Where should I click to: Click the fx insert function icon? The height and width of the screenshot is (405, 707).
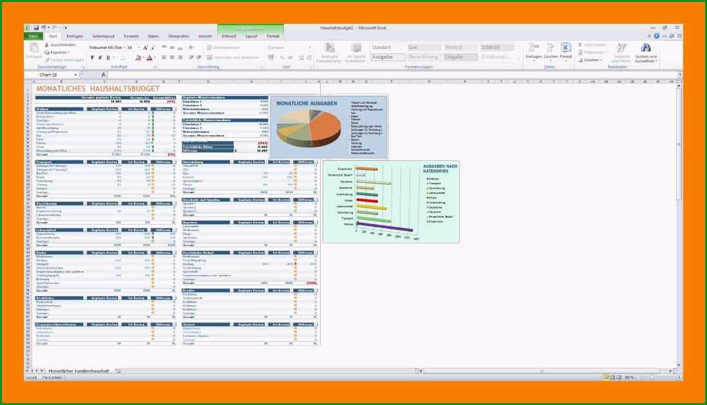tap(103, 75)
